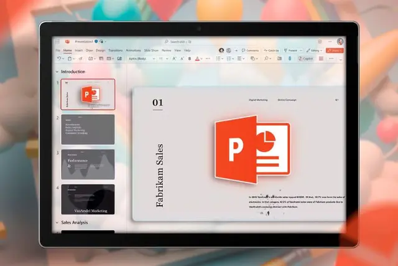Collapse the Sales Analysis section
398x266 pixels.
(x=57, y=222)
